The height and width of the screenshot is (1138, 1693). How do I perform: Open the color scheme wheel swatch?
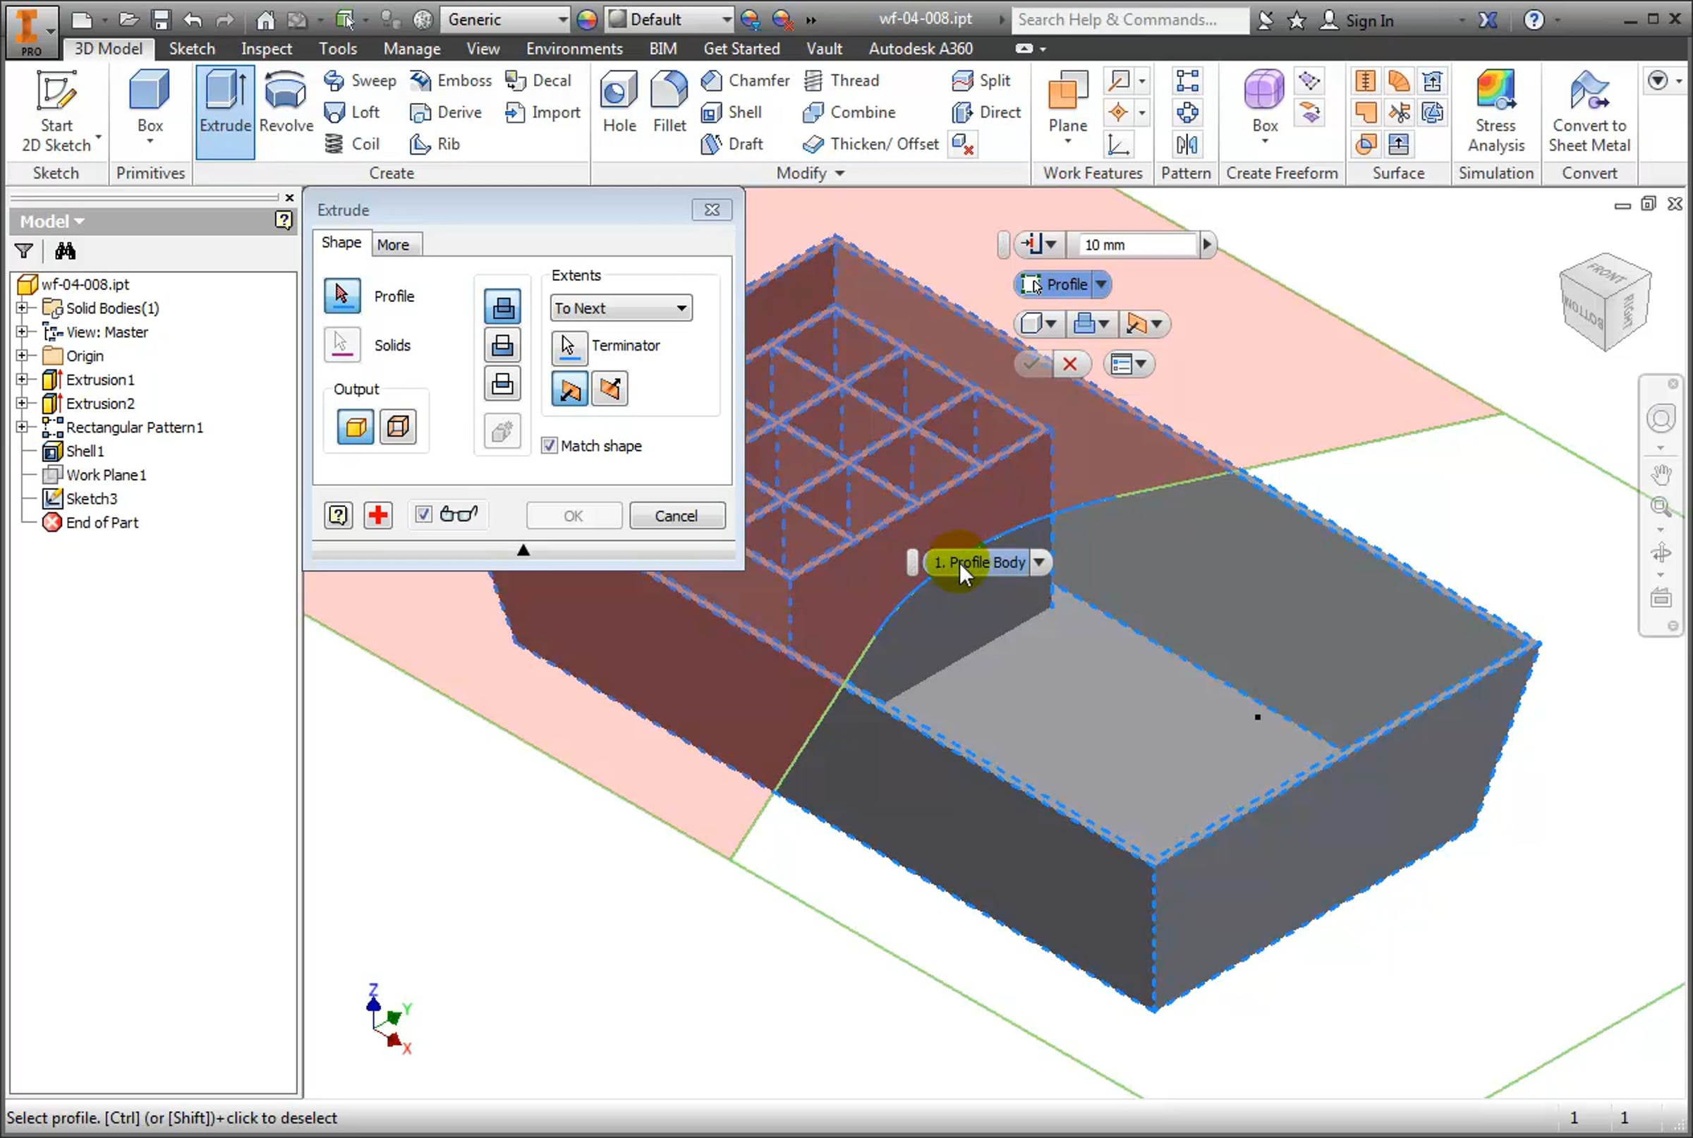586,20
